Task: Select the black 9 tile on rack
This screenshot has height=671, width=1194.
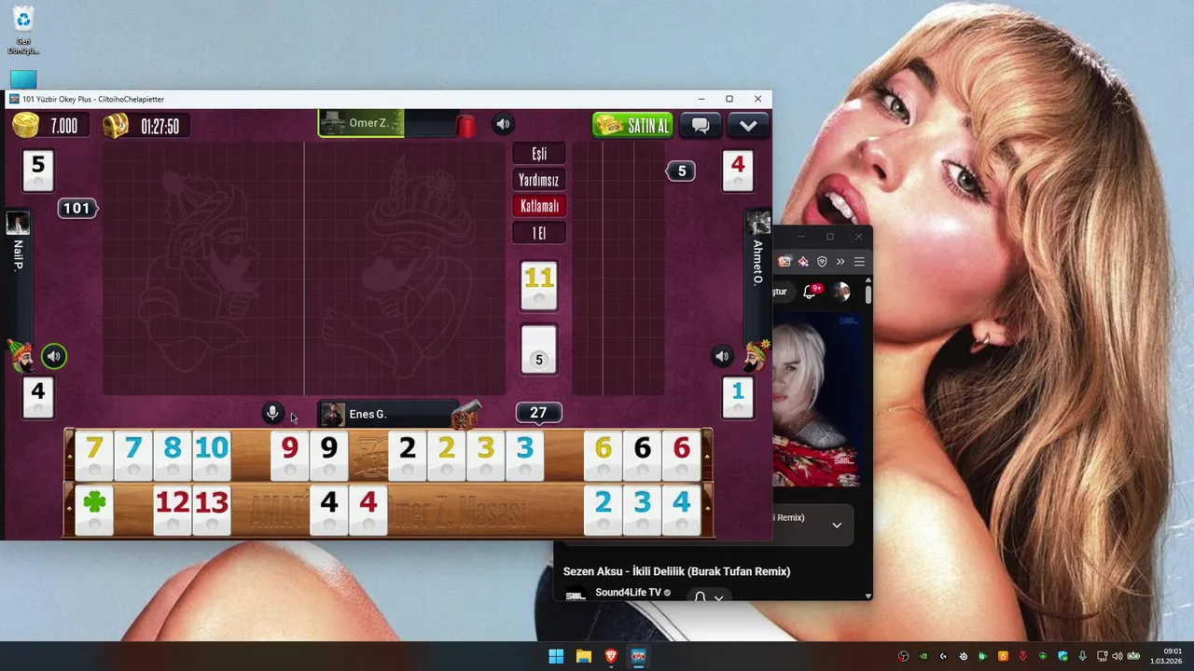Action: coord(329,456)
